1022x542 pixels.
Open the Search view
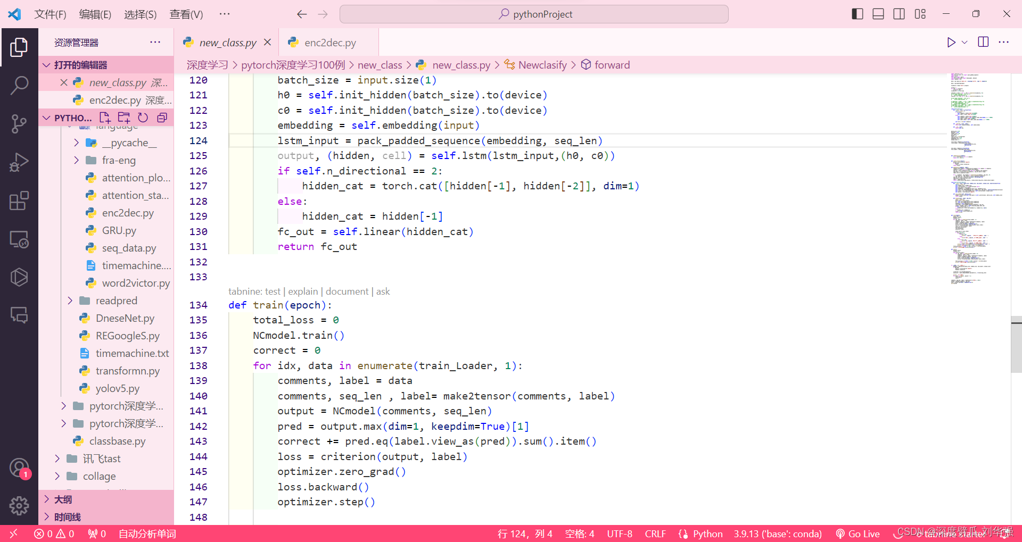click(x=19, y=85)
